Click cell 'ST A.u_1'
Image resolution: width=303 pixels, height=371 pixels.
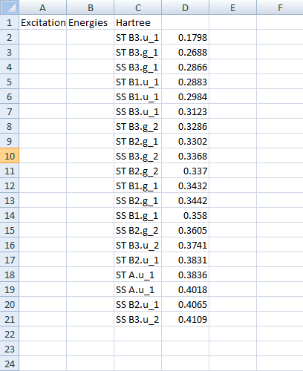[137, 275]
